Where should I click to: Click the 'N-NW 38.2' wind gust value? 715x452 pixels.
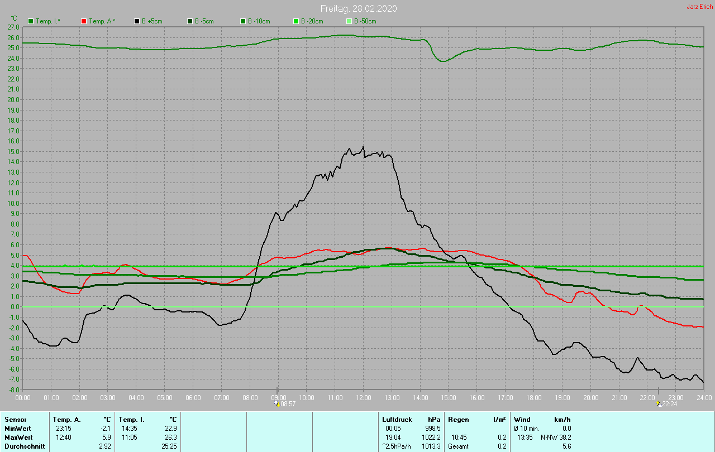555,437
